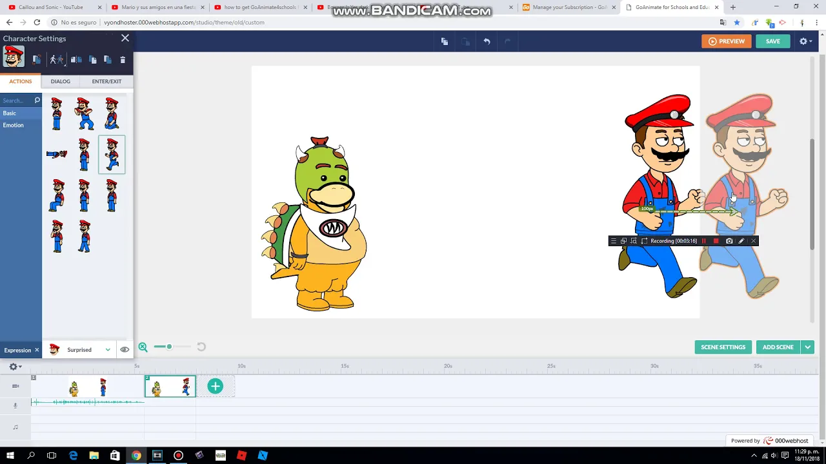Image resolution: width=826 pixels, height=464 pixels.
Task: Select the Bowser Jr character on stage
Action: (x=315, y=224)
